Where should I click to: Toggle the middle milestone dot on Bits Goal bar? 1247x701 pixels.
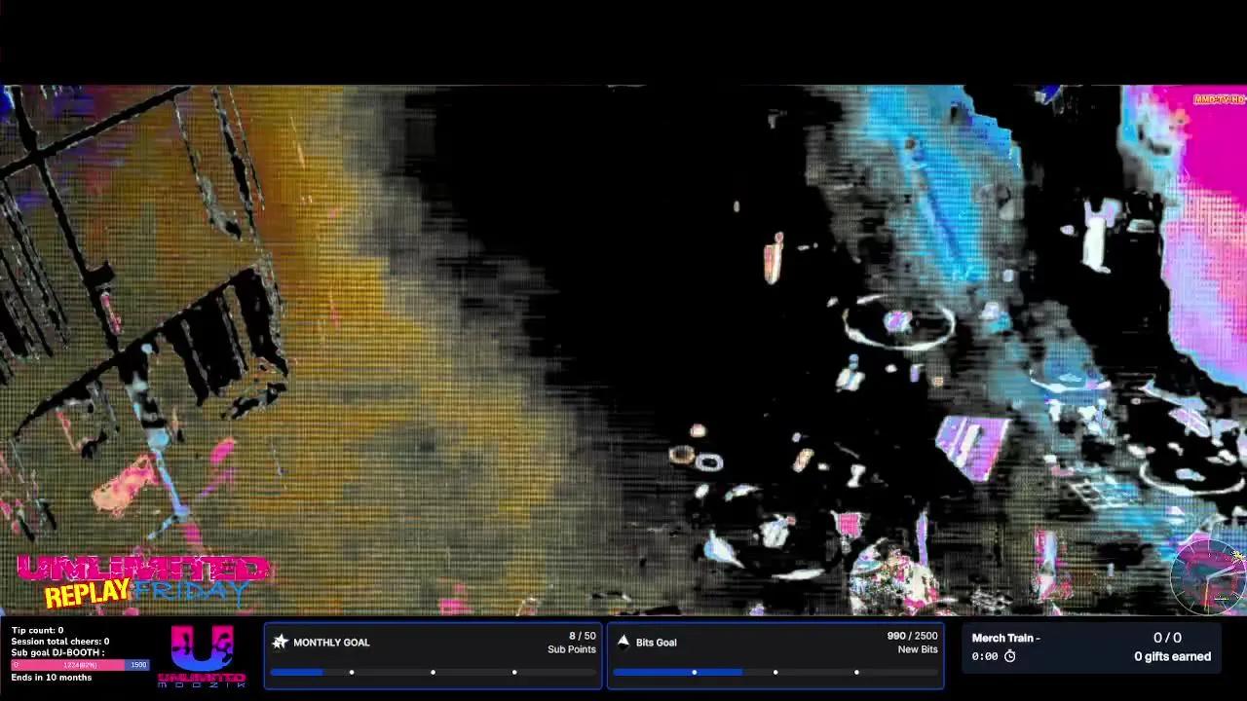tap(775, 672)
